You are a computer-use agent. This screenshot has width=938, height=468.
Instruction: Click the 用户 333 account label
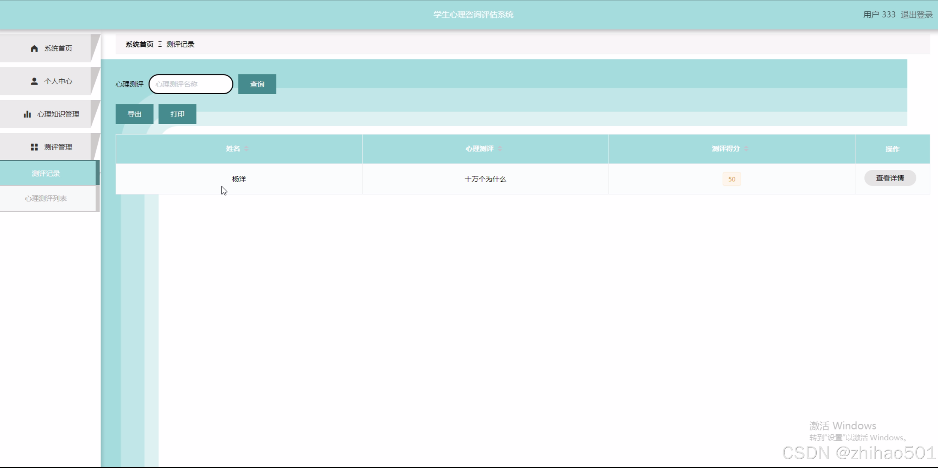879,15
